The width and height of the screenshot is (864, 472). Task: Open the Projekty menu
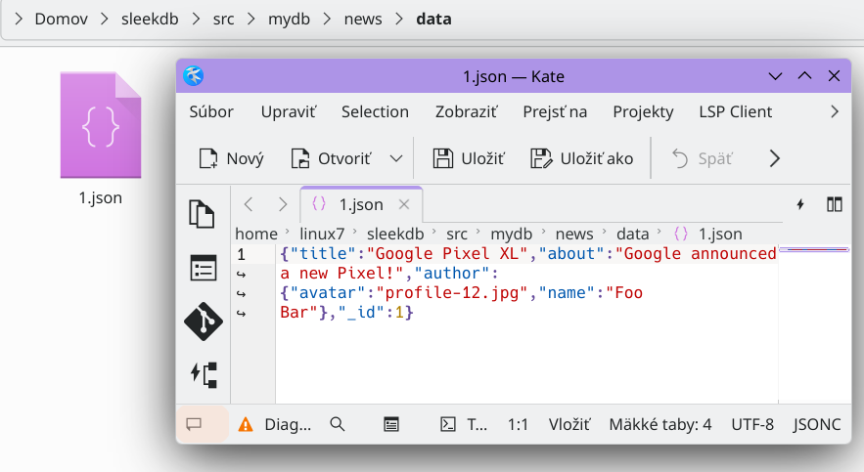pyautogui.click(x=643, y=111)
